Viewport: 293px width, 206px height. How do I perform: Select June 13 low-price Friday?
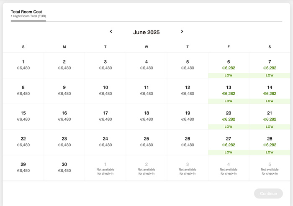(x=229, y=91)
